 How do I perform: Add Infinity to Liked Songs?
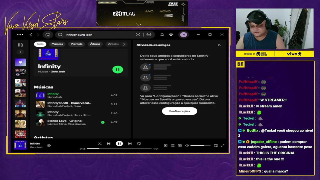49,145
